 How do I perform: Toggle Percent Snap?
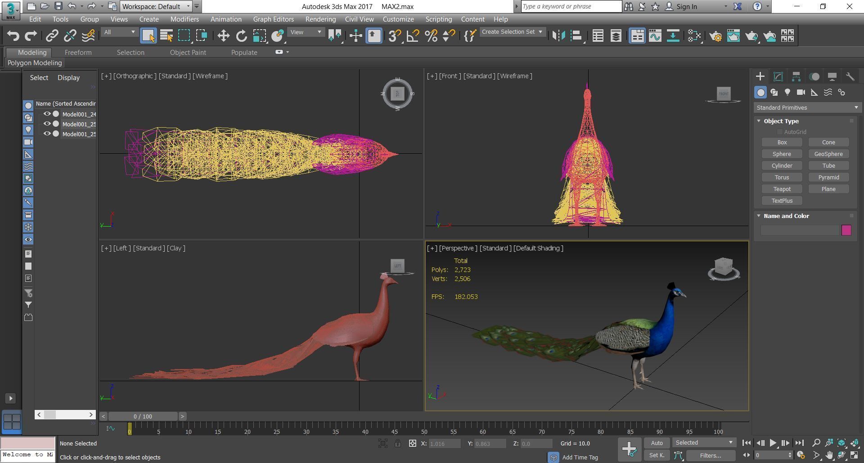coord(431,36)
